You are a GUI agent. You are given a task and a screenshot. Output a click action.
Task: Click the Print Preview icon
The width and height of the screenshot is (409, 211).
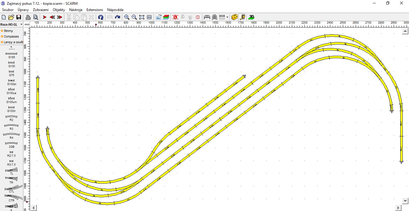coord(36,17)
